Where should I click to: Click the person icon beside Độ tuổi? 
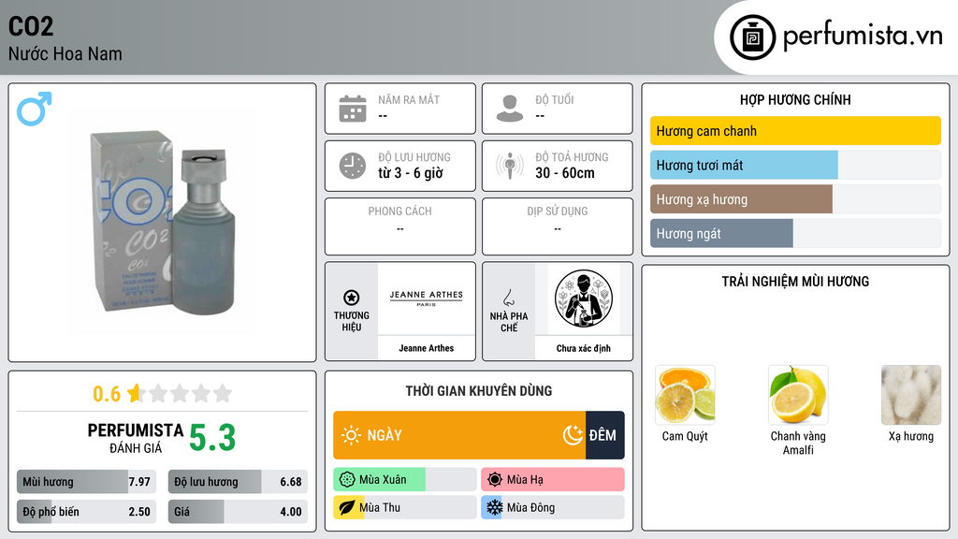510,109
